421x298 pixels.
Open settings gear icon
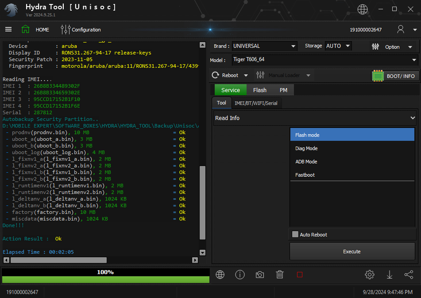[370, 275]
